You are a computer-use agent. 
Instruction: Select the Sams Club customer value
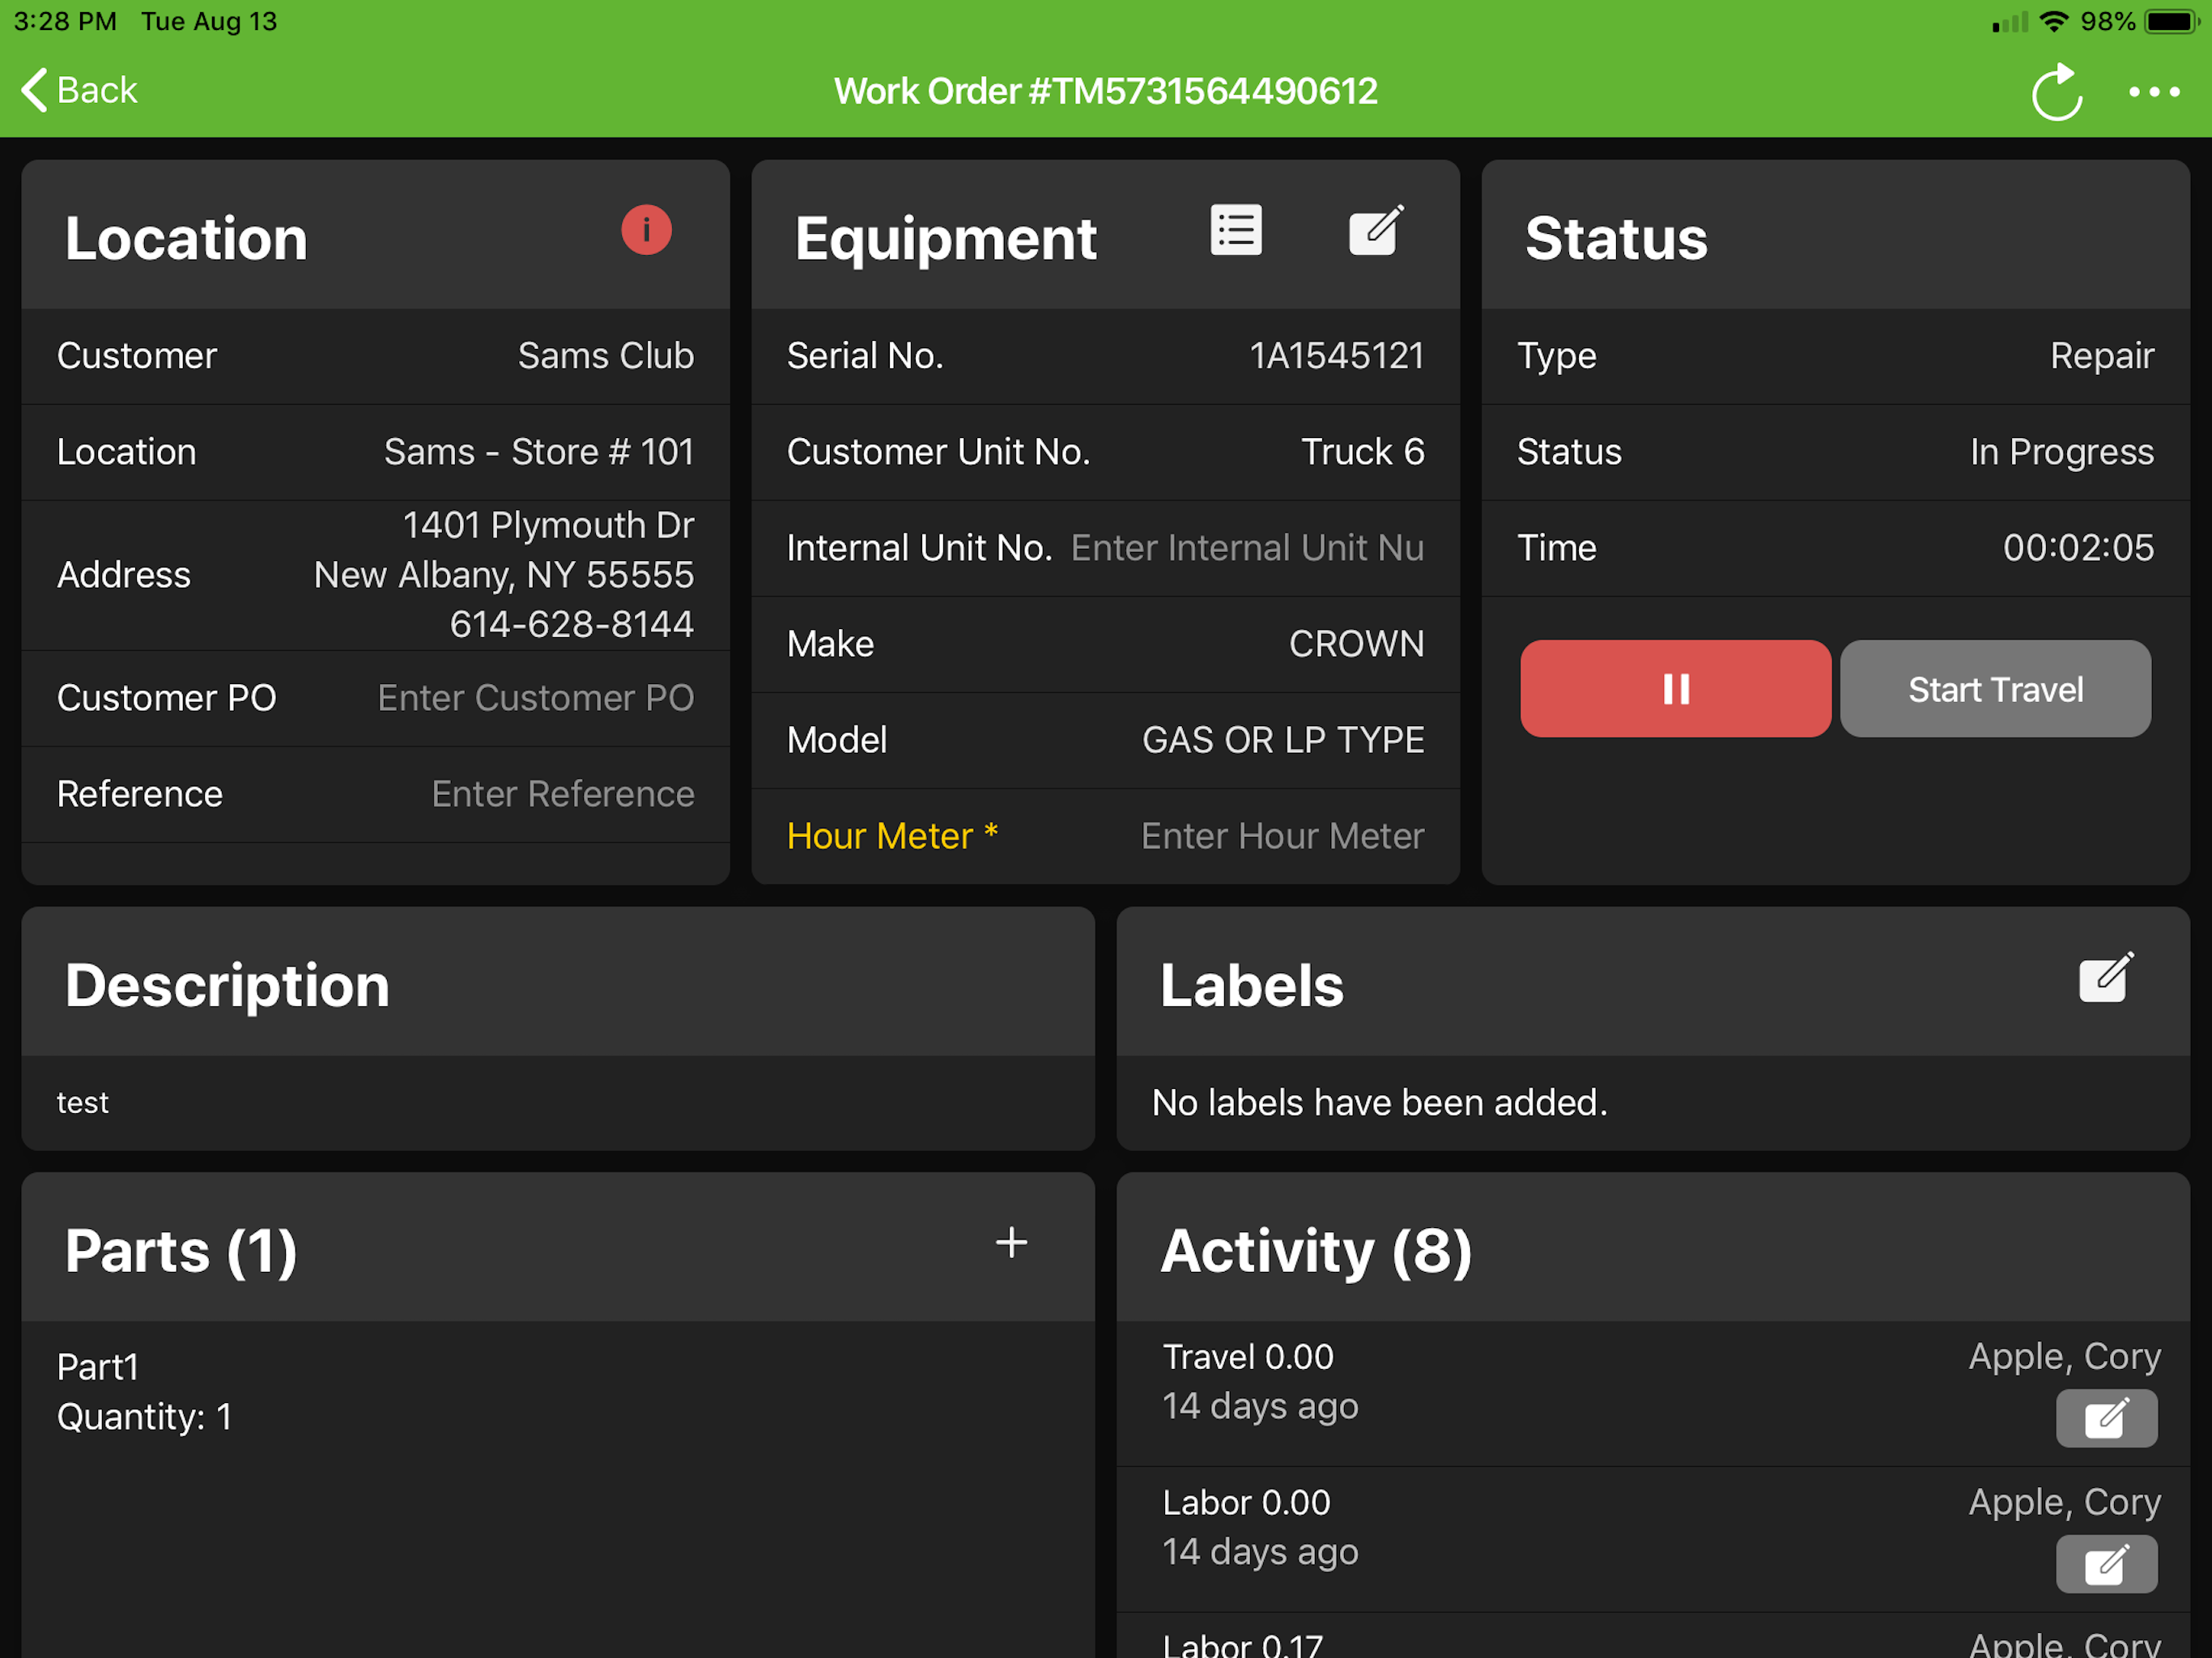[606, 356]
